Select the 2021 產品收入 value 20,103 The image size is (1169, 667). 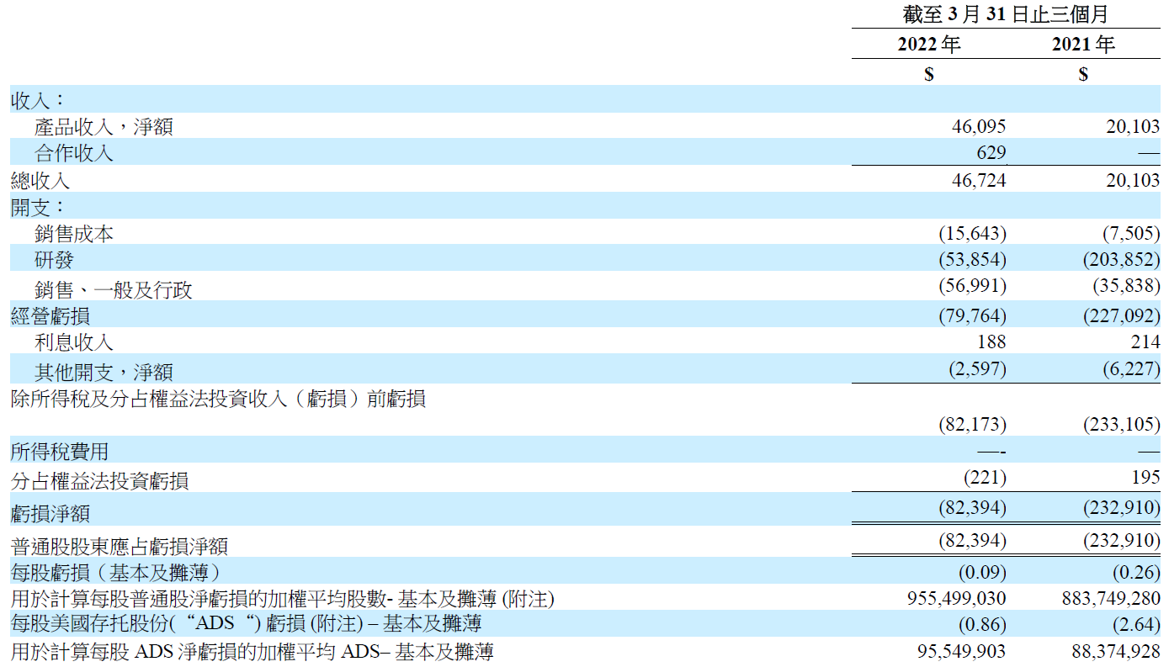tap(1133, 127)
